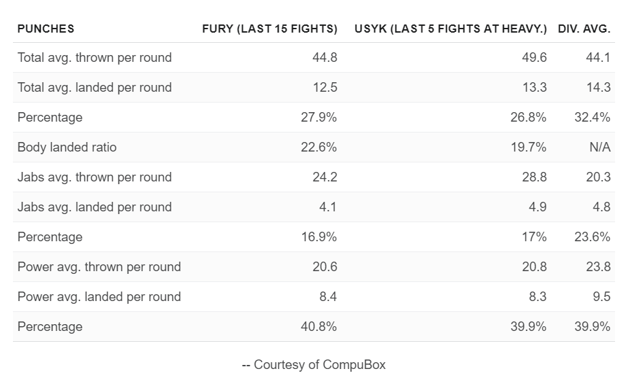628x386 pixels.
Task: Click Fury's 44.8 total thrown value
Action: click(325, 58)
